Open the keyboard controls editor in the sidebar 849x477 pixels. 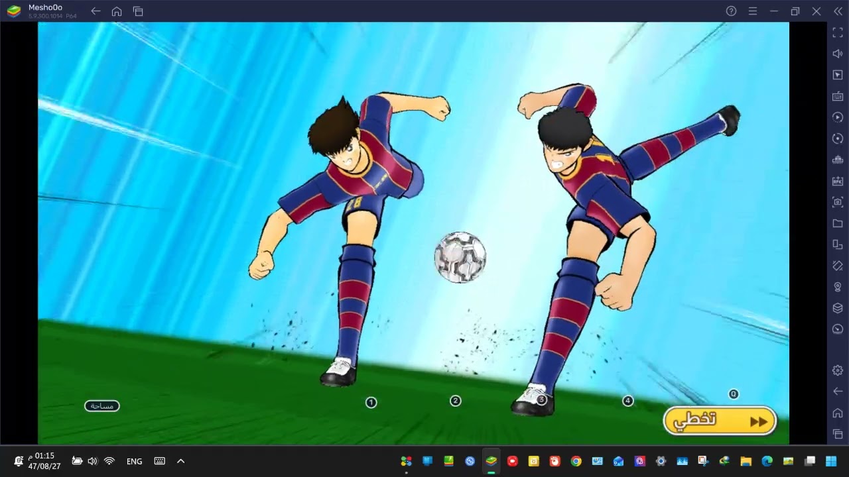(838, 96)
